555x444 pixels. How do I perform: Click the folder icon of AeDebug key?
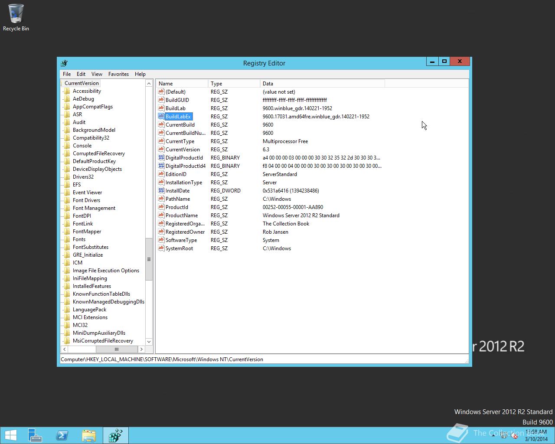(x=67, y=99)
